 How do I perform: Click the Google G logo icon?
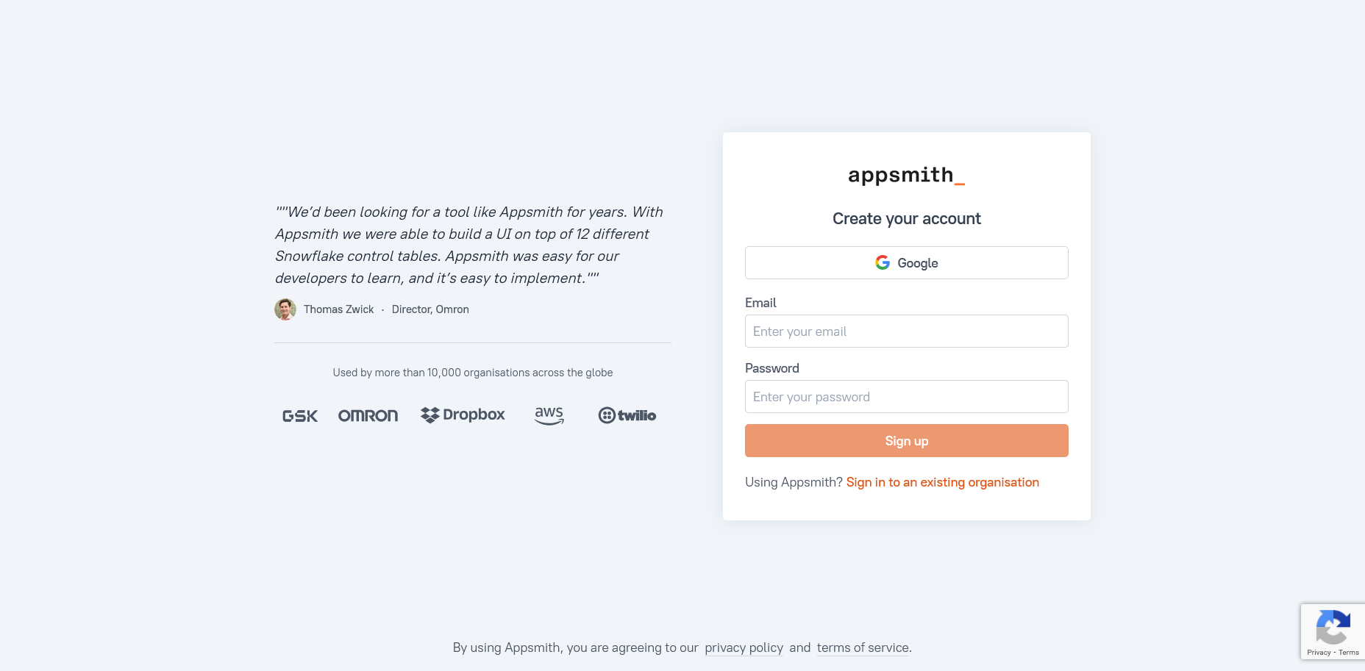(883, 262)
